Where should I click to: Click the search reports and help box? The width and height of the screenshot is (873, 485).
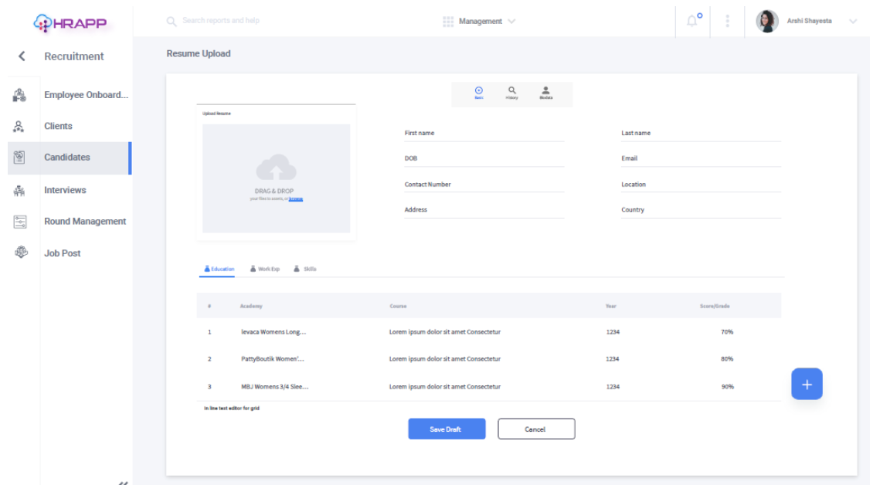tap(221, 21)
